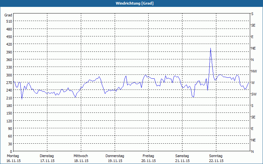Click the Sonntag day label
The image size is (263, 164).
(x=216, y=156)
